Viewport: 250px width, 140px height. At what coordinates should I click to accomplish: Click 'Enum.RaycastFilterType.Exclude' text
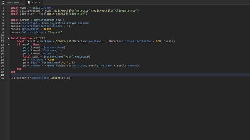point(65,23)
